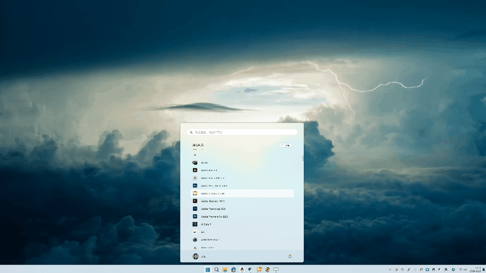
Task: Open the Arc browser entry
Action: coord(203,232)
